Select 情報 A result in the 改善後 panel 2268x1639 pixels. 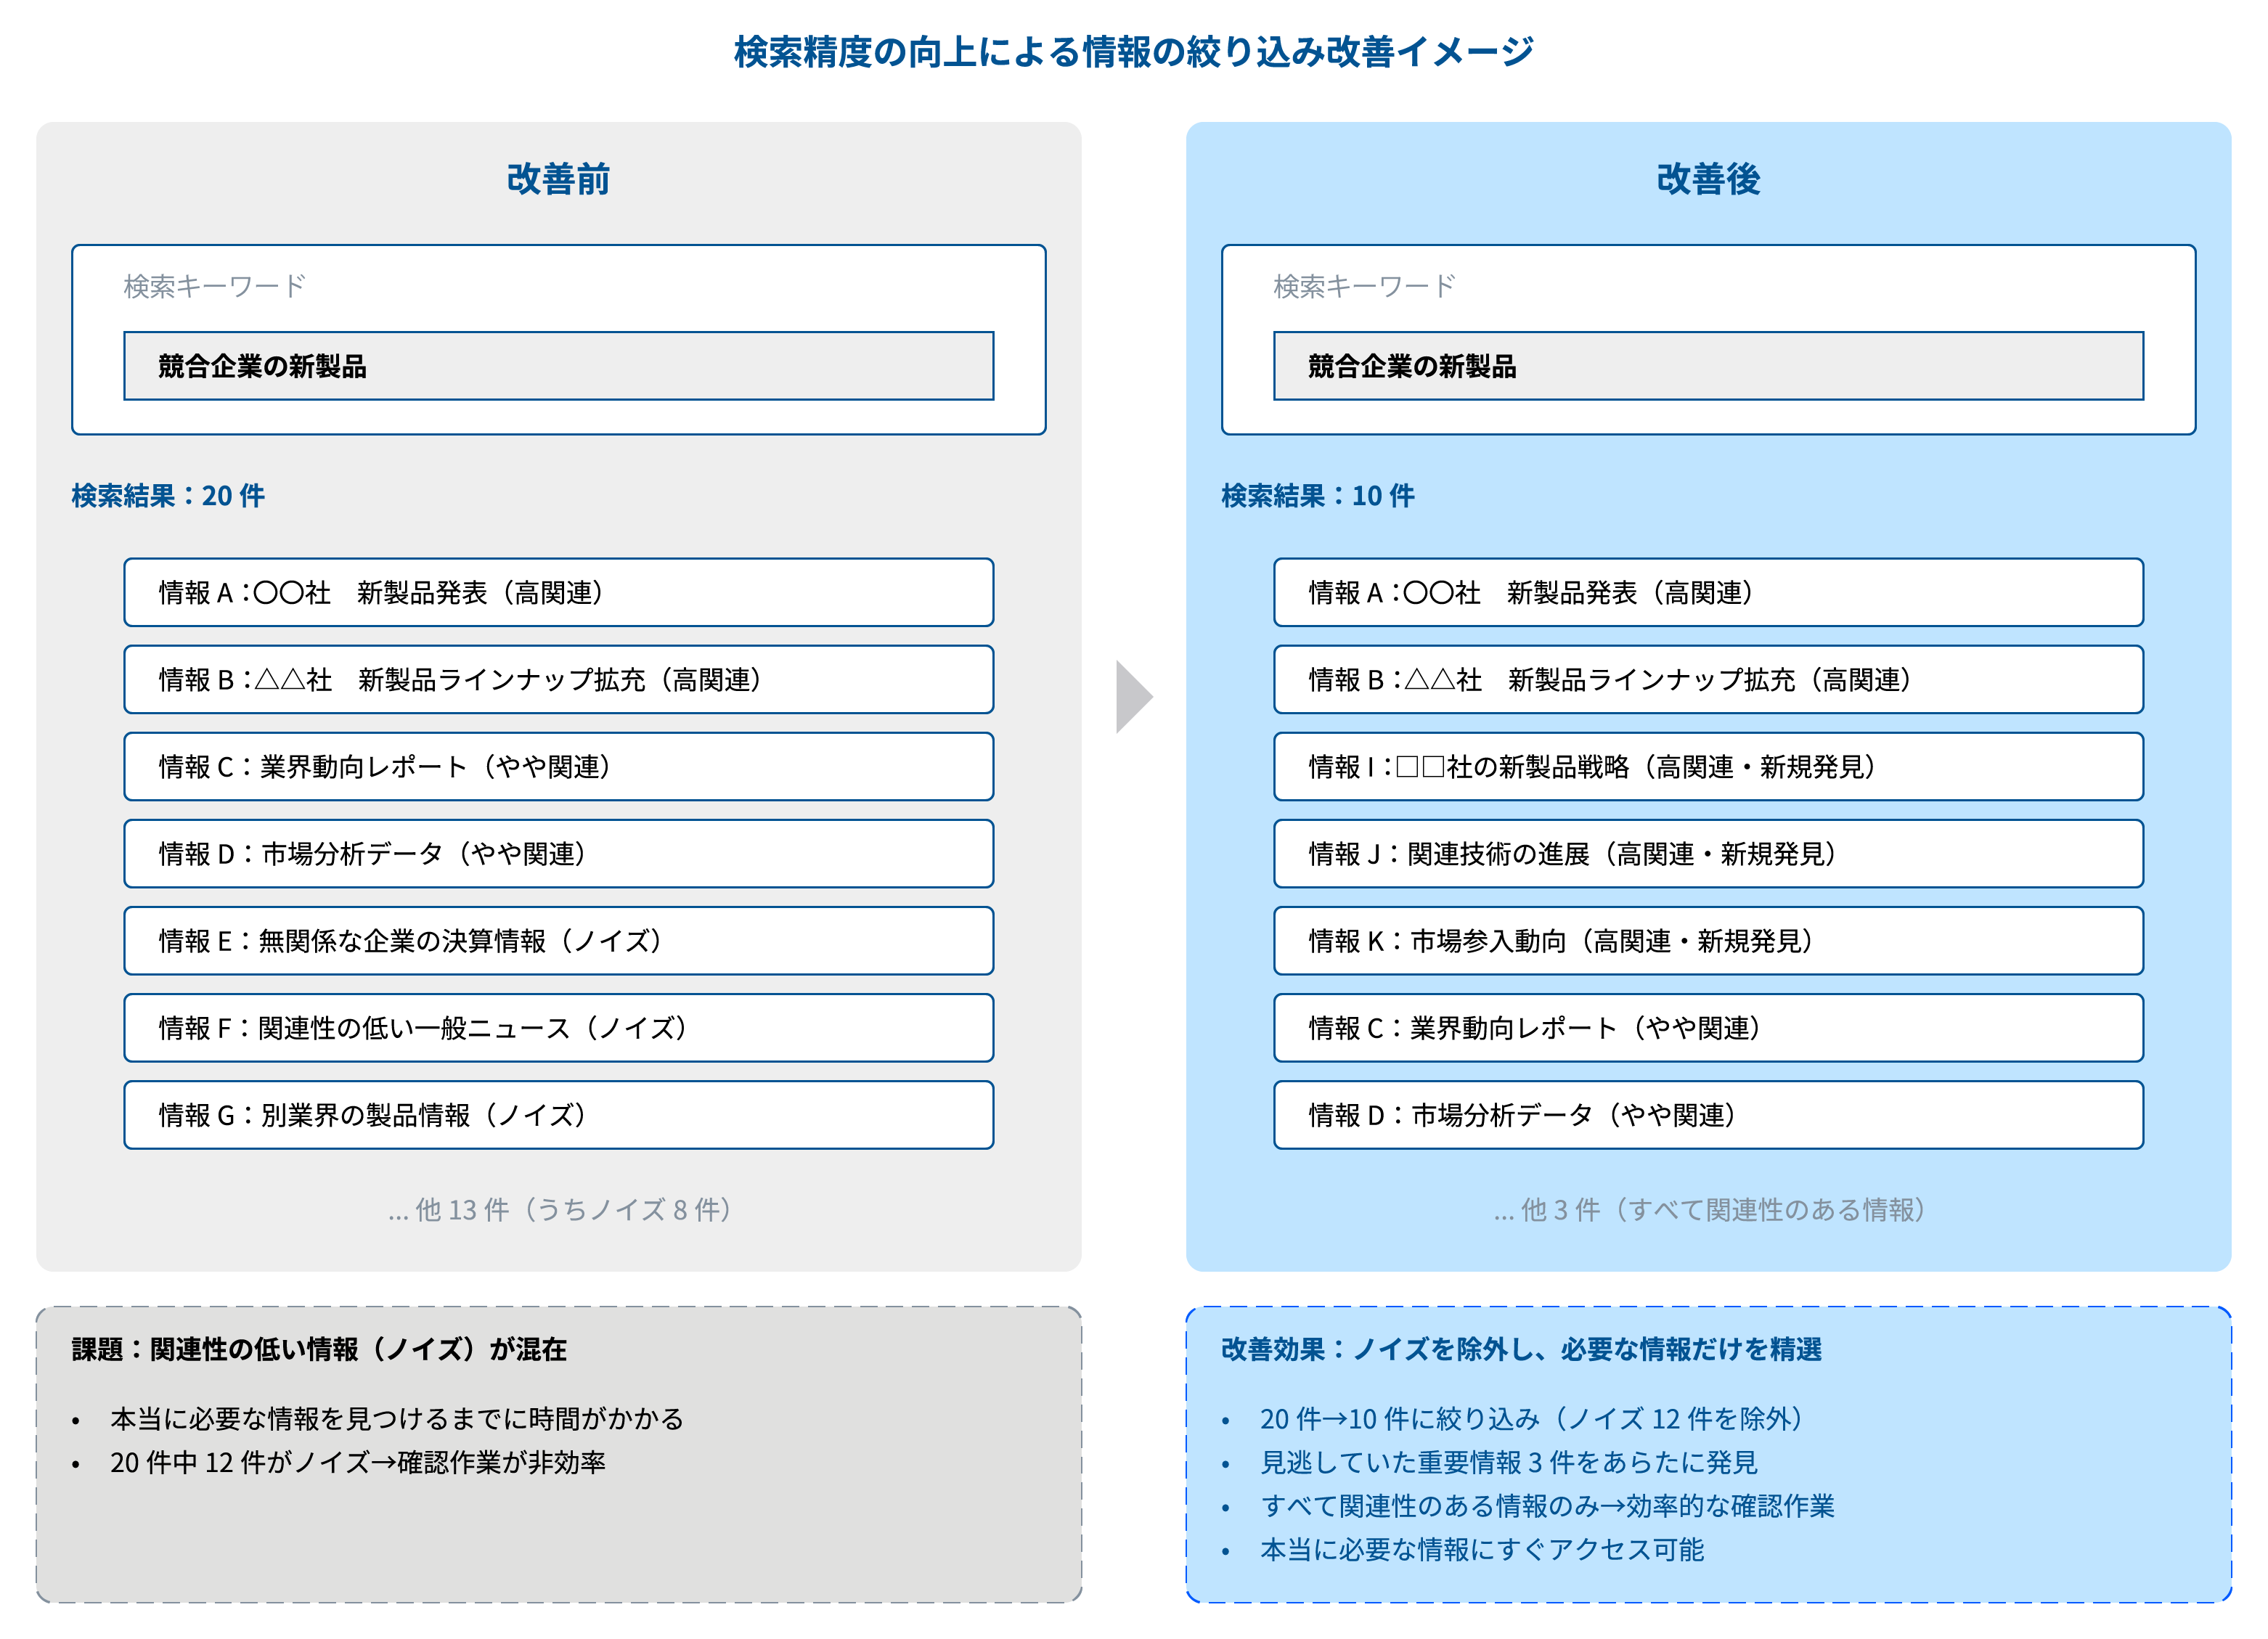click(1707, 593)
